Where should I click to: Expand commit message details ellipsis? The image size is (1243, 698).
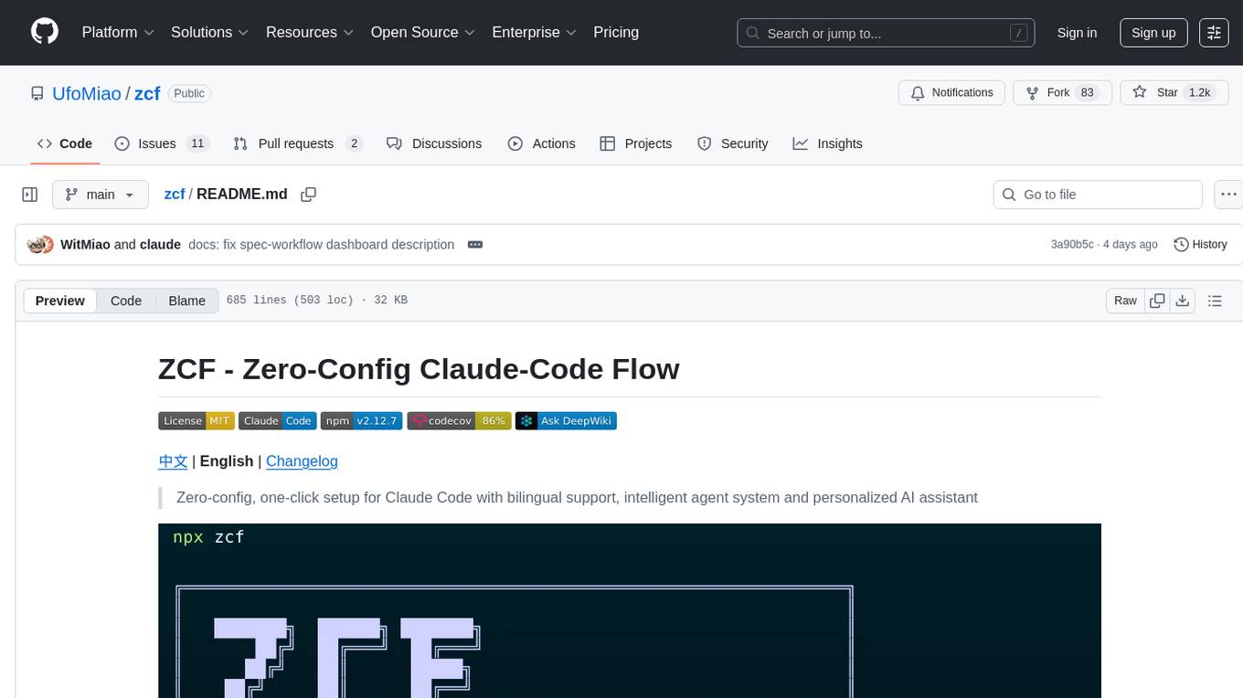[x=475, y=245]
